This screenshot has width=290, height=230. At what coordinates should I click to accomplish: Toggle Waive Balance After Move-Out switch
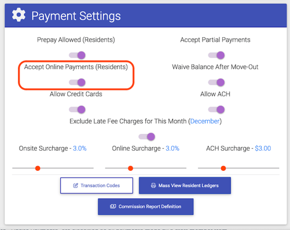[216, 82]
